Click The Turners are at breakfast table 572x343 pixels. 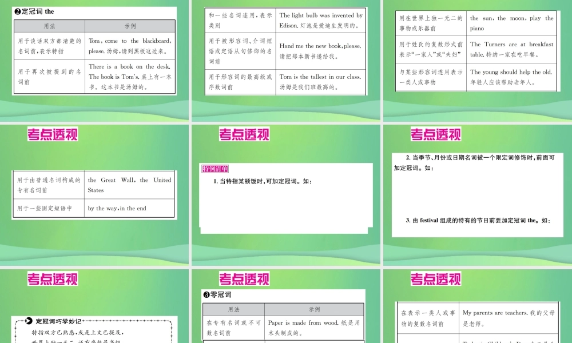[511, 49]
